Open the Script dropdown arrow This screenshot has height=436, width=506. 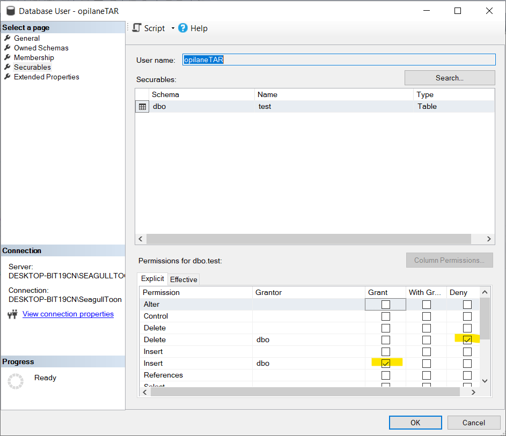pyautogui.click(x=173, y=28)
